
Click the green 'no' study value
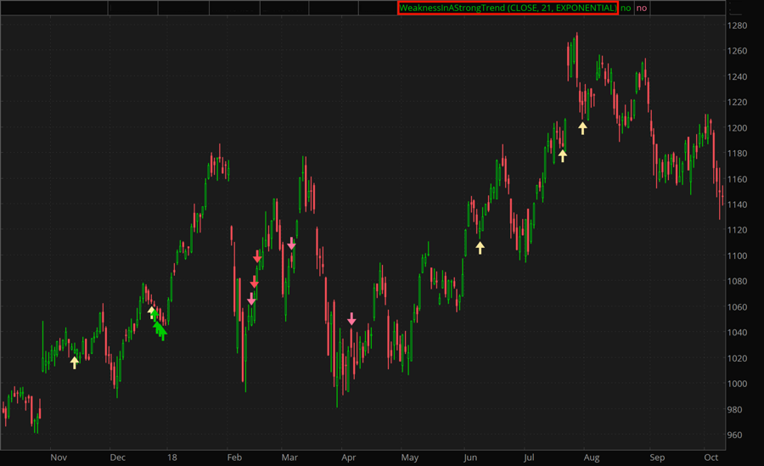point(626,8)
